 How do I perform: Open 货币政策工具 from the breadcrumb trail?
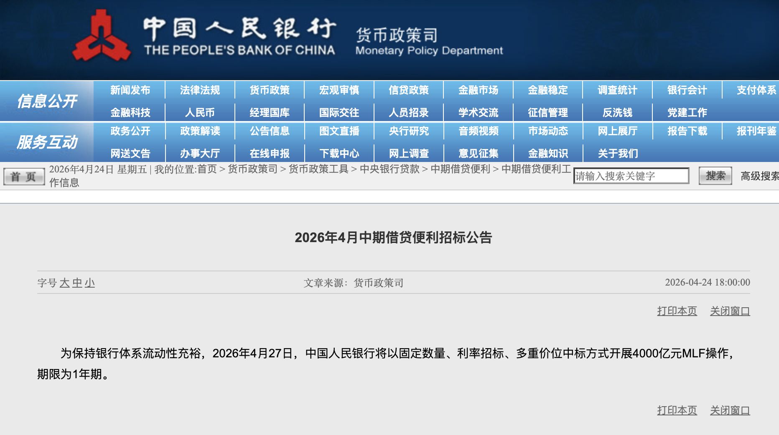click(x=320, y=169)
